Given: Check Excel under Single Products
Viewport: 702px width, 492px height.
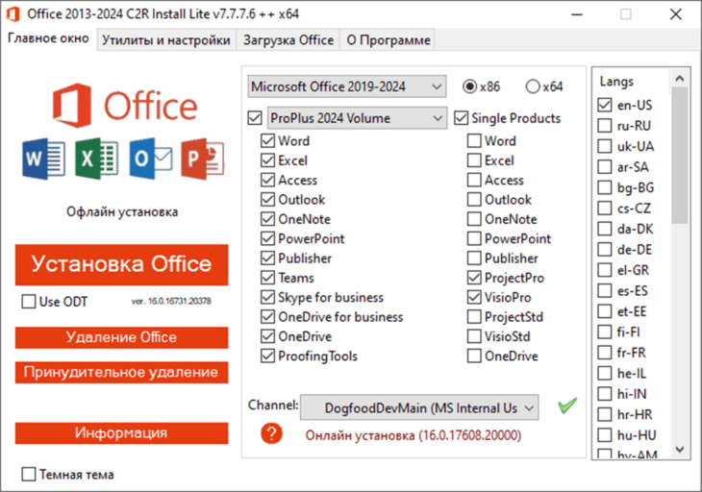Looking at the screenshot, I should [474, 160].
